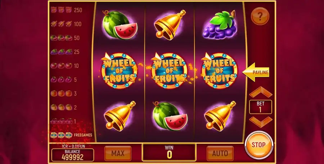
Task: Toggle the AUTO spin button
Action: [220, 153]
